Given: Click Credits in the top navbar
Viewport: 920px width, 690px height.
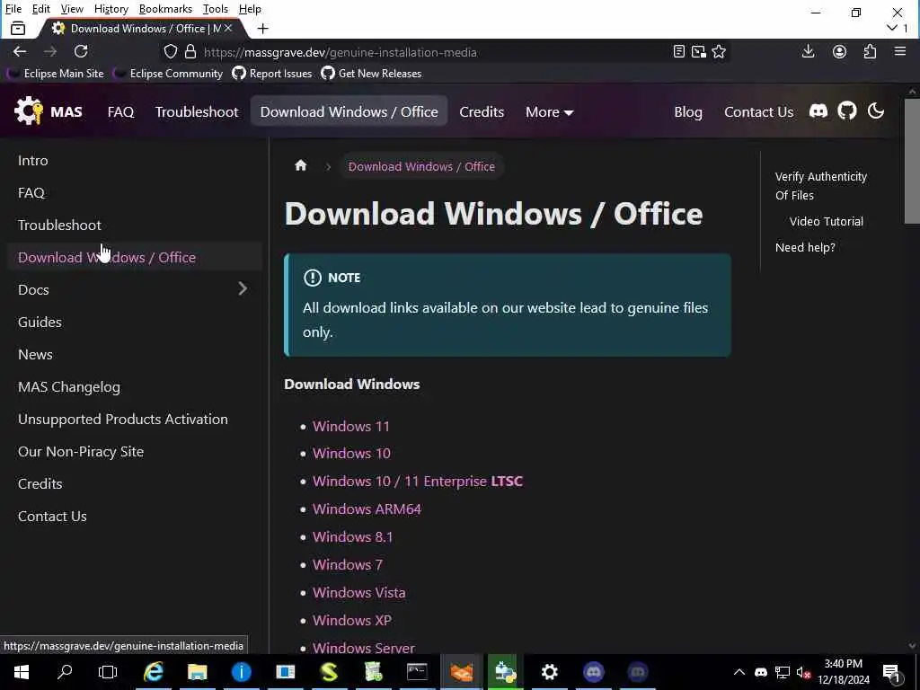Looking at the screenshot, I should pos(482,111).
